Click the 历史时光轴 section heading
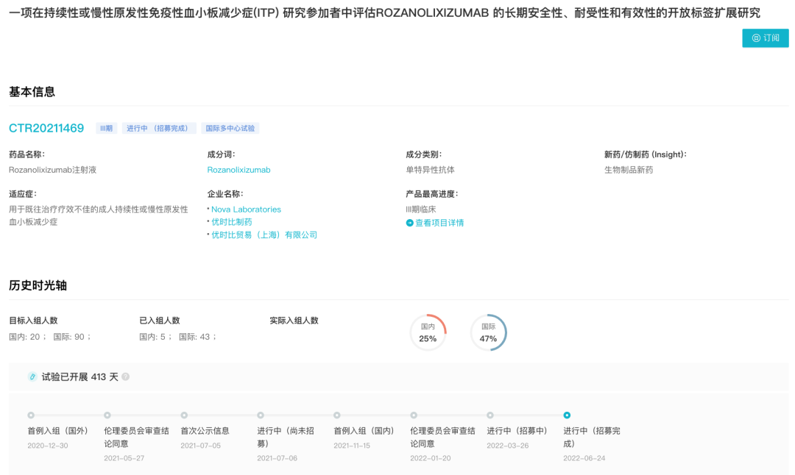This screenshot has height=475, width=795. [38, 285]
